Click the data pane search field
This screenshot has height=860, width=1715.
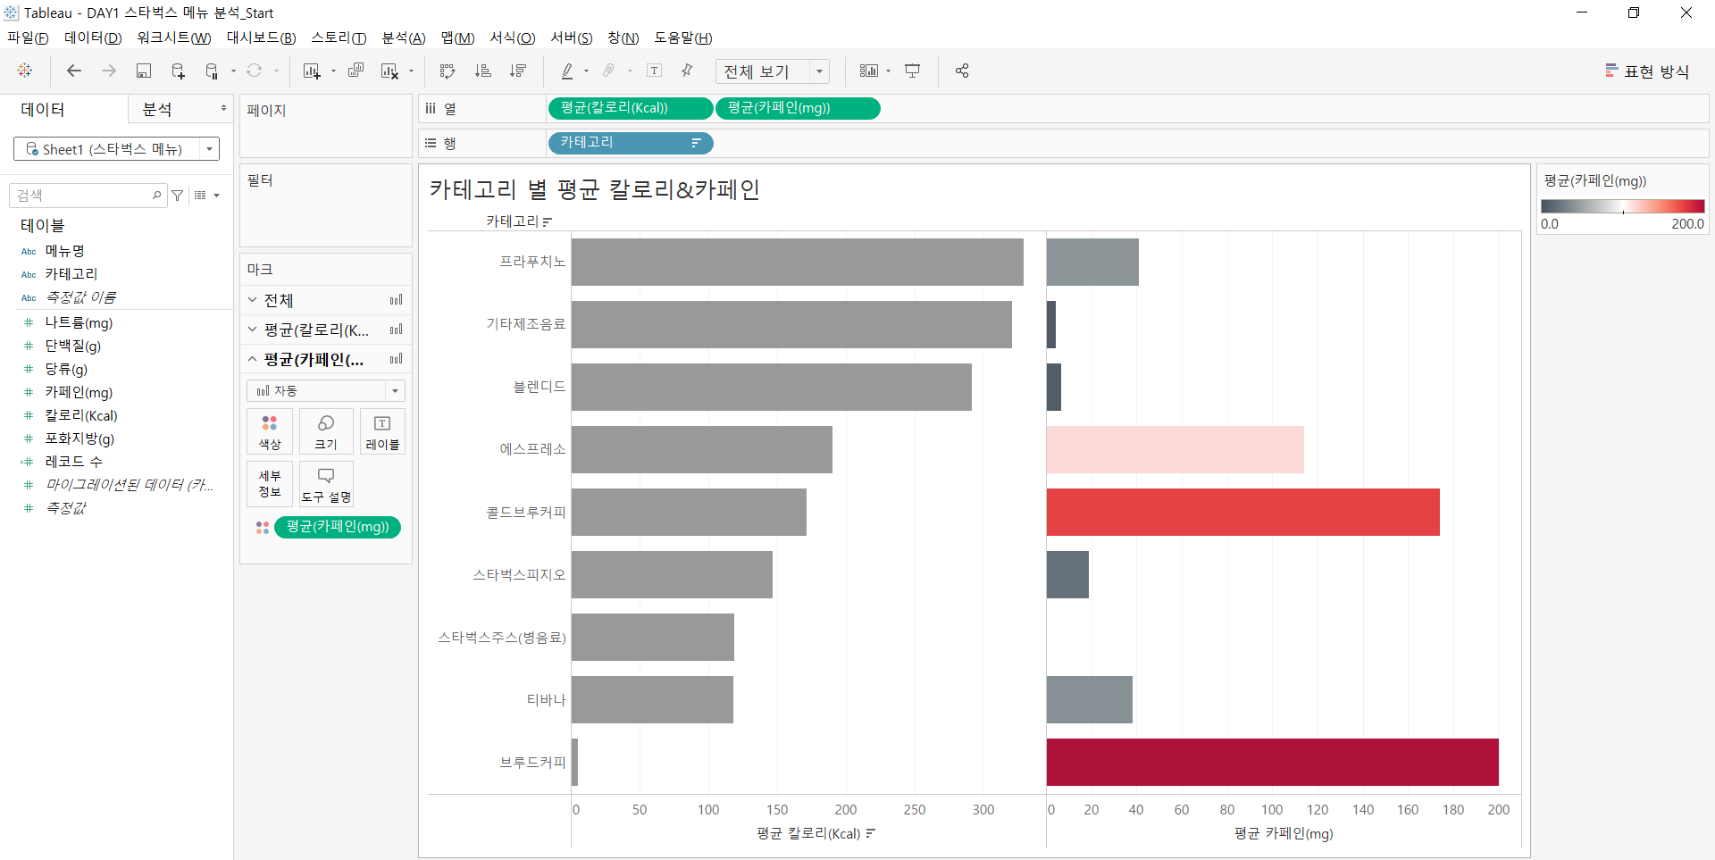88,196
